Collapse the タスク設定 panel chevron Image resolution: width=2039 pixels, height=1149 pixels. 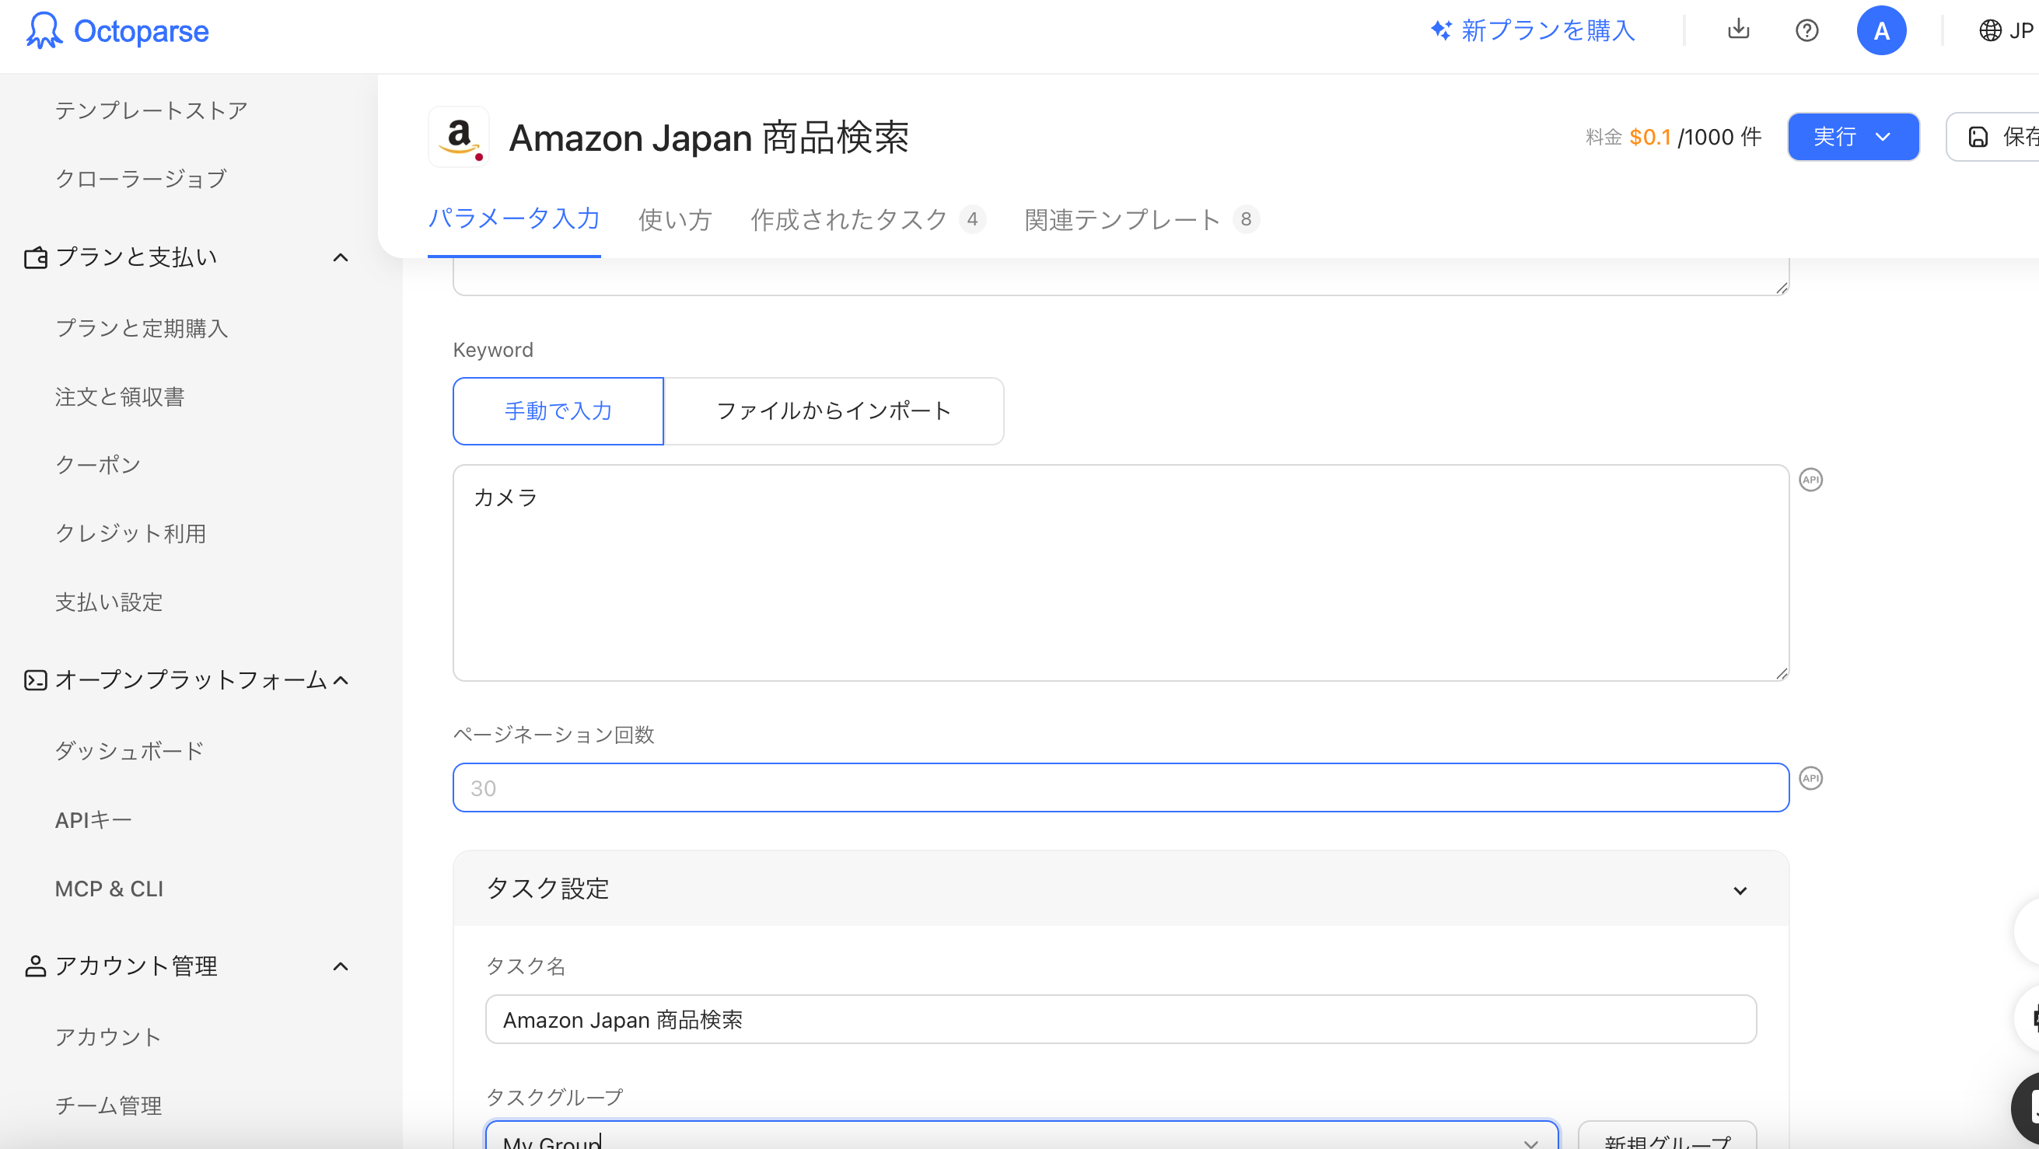tap(1740, 890)
